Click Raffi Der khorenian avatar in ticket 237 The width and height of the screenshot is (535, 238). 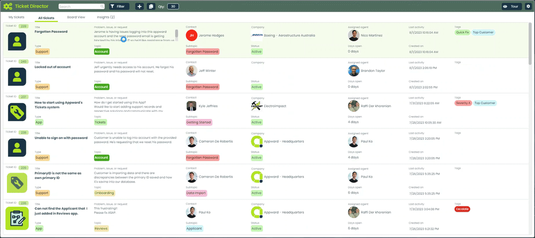tap(354, 106)
